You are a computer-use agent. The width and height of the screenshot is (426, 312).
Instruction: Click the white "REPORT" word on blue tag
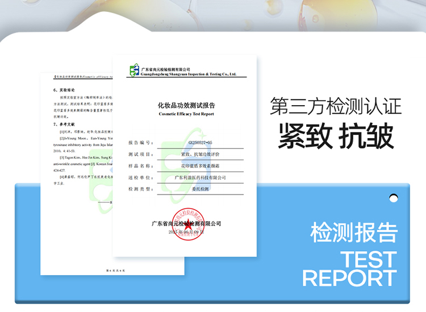pyautogui.click(x=350, y=278)
